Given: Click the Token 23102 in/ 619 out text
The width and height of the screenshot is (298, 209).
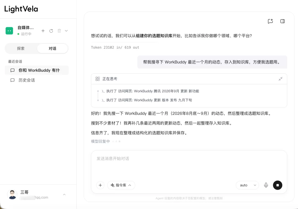Looking at the screenshot, I should coord(115,47).
